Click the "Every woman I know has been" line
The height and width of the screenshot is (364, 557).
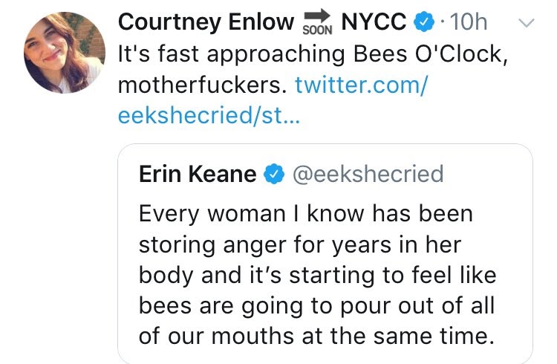[305, 214]
